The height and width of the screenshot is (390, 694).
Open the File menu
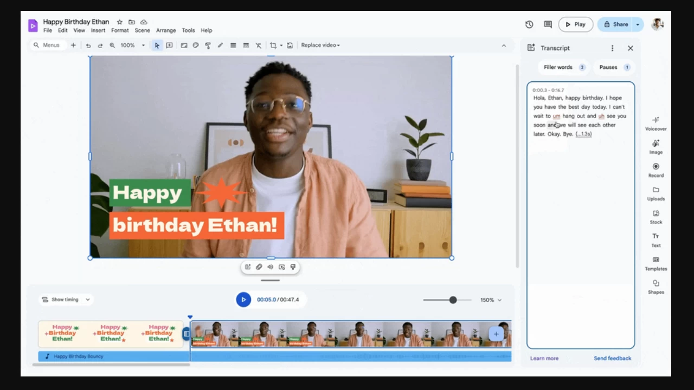pos(48,30)
